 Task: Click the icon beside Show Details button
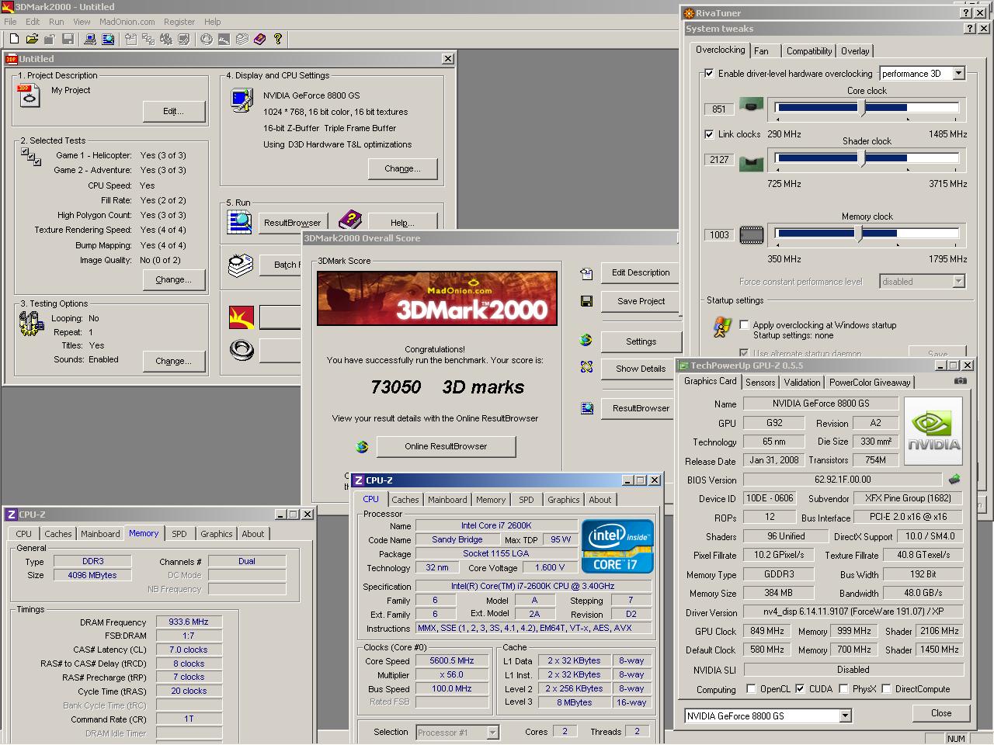586,367
